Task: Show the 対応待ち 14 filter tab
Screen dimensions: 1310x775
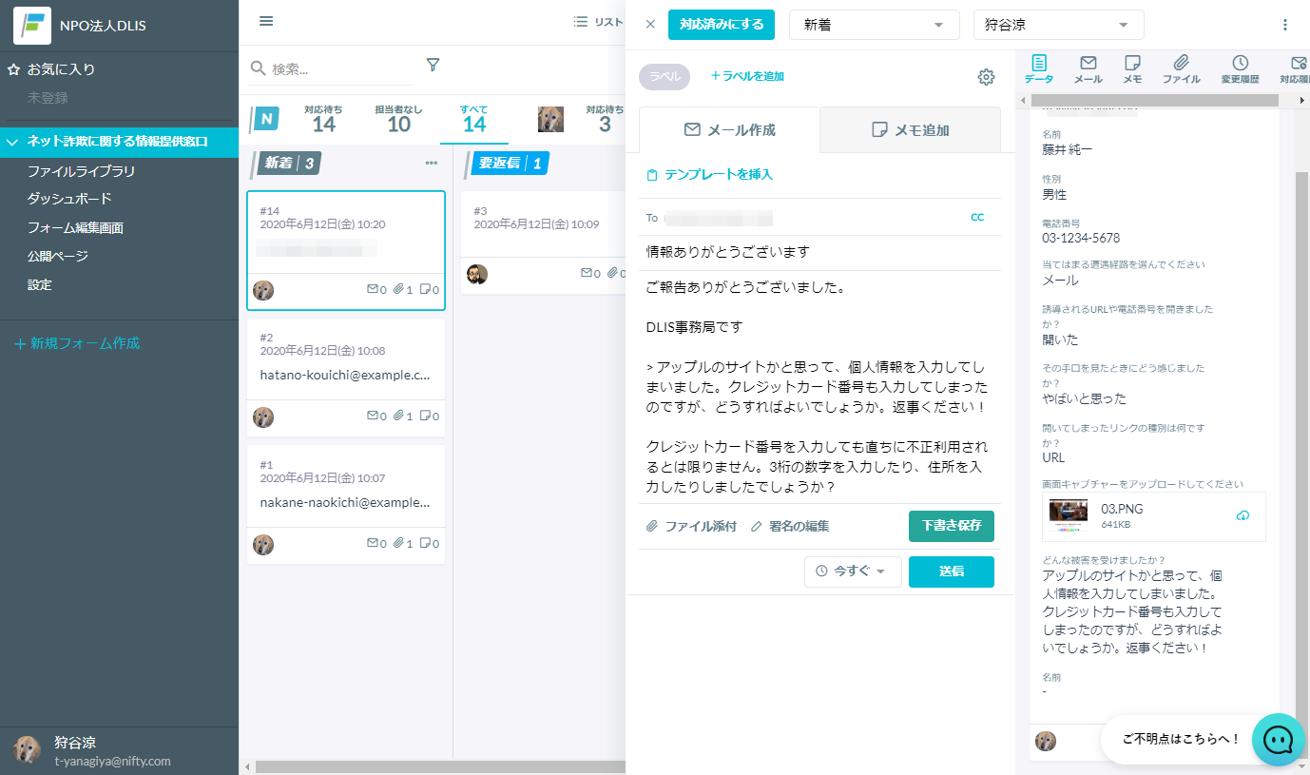Action: coord(324,119)
